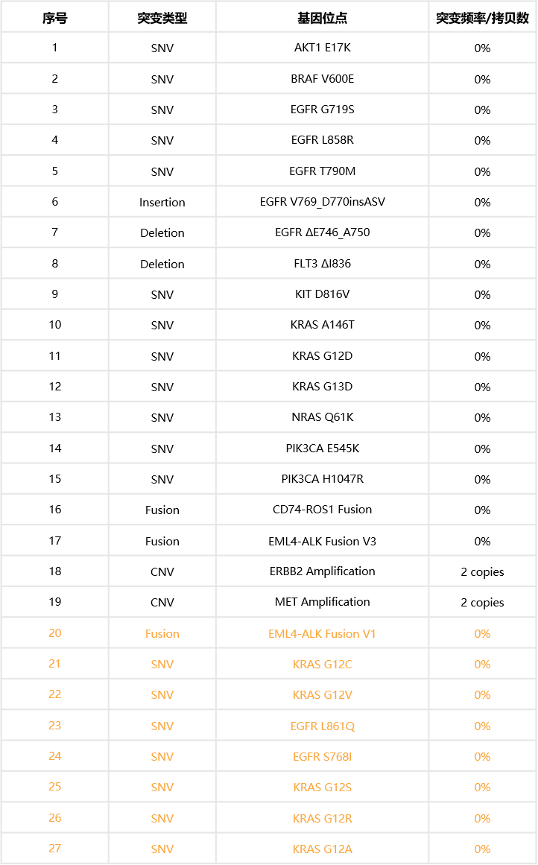This screenshot has height=865, width=538.
Task: Select the KIT D816V cell
Action: (x=322, y=294)
